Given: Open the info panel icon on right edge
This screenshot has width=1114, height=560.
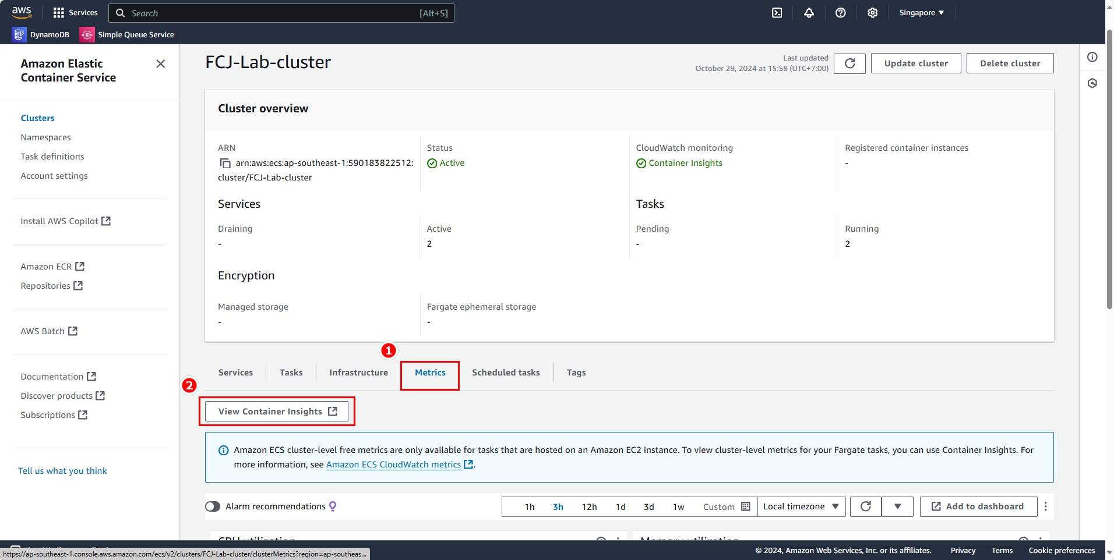Looking at the screenshot, I should [1092, 57].
